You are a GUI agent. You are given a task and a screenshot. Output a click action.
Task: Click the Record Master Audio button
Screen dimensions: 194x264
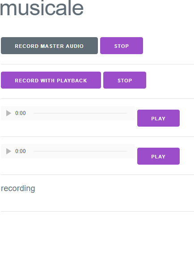(49, 46)
